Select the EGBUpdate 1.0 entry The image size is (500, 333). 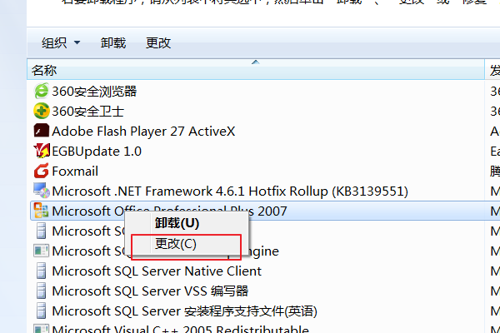(97, 151)
